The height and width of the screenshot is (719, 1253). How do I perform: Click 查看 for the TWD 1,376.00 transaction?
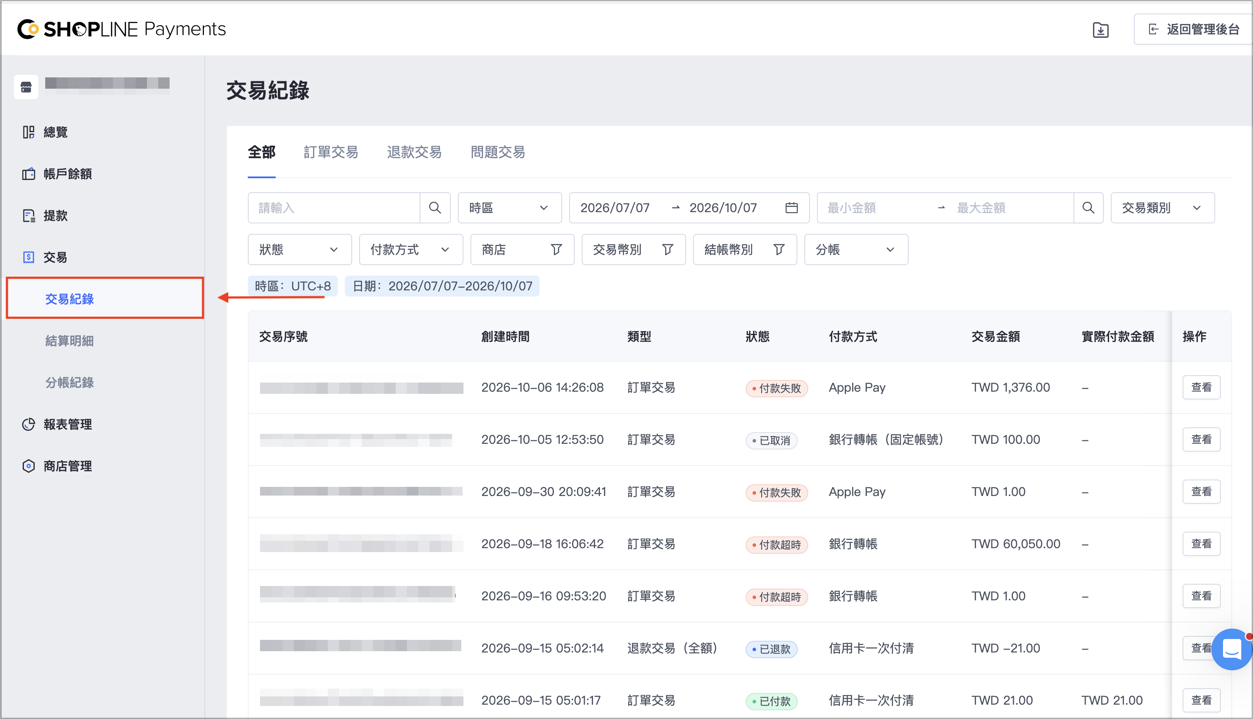point(1201,387)
